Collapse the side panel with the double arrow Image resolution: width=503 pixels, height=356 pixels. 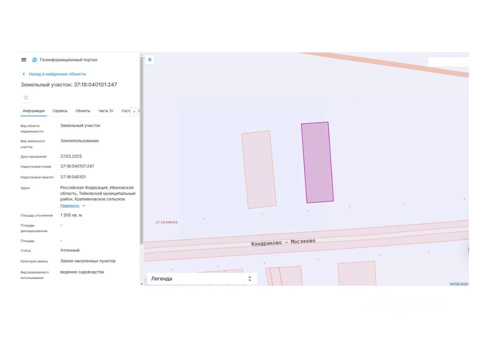tap(150, 60)
